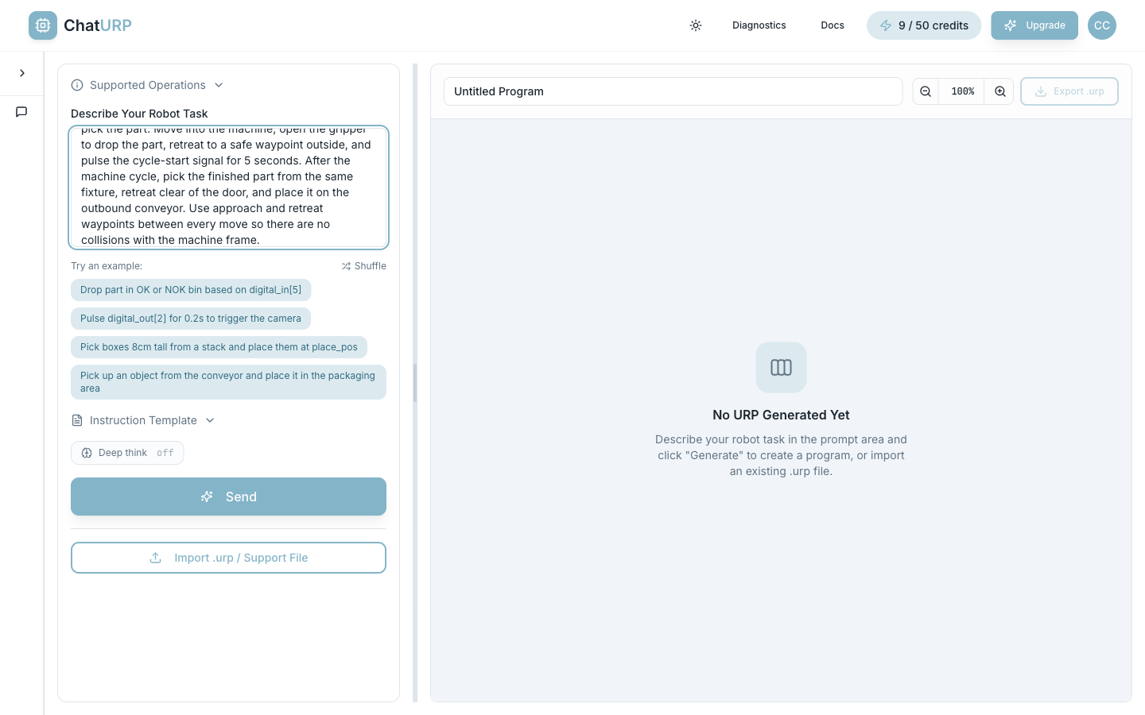Expand the Instruction Template section

click(x=143, y=420)
